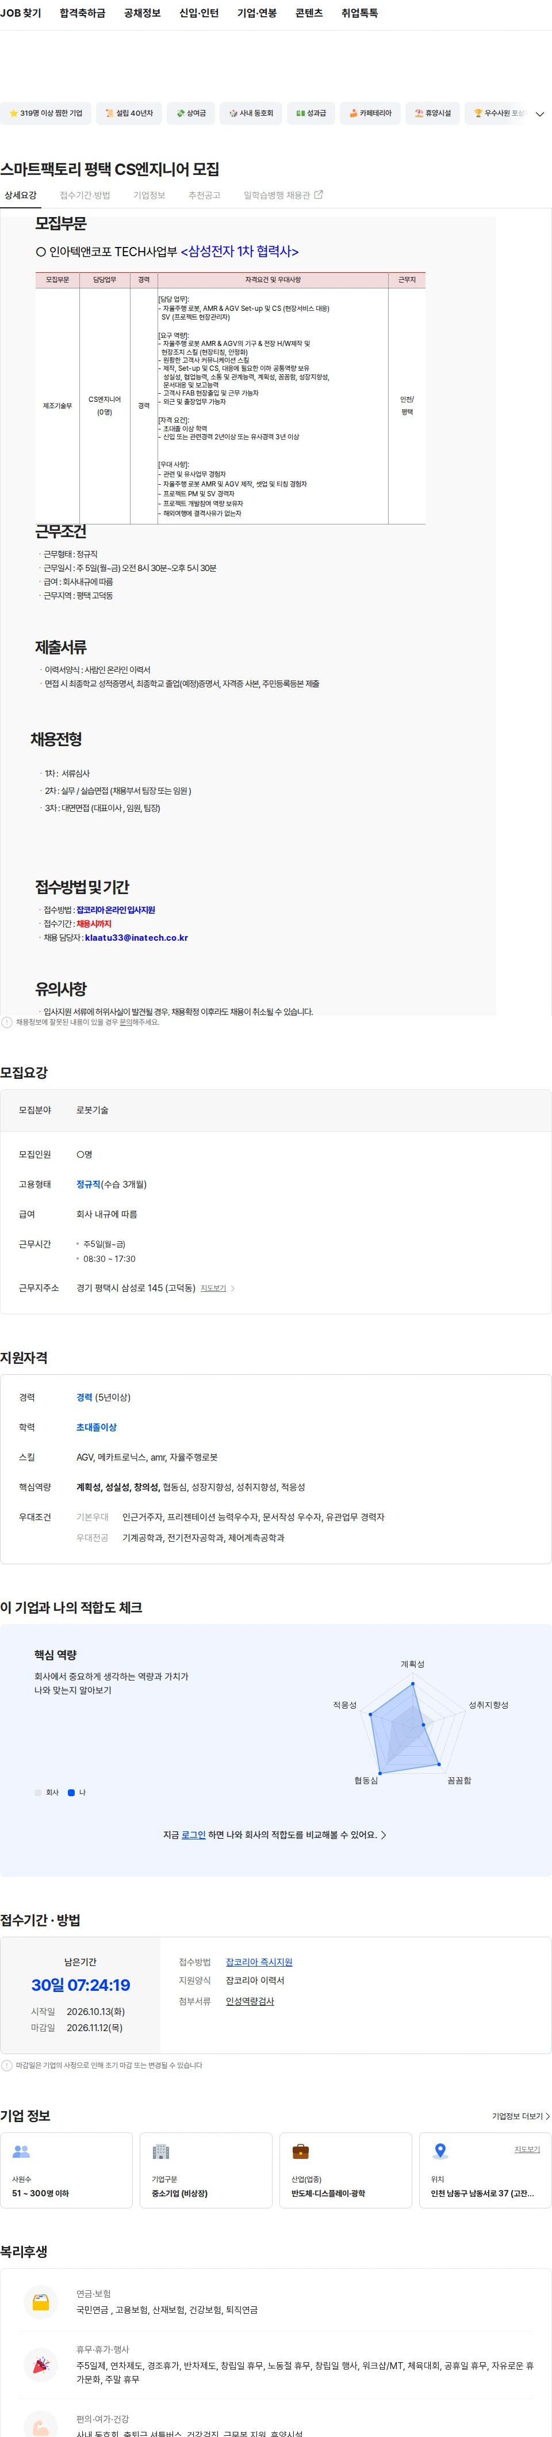The width and height of the screenshot is (552, 2437).
Task: Switch to the 접수기간·방법 tab
Action: click(x=85, y=196)
